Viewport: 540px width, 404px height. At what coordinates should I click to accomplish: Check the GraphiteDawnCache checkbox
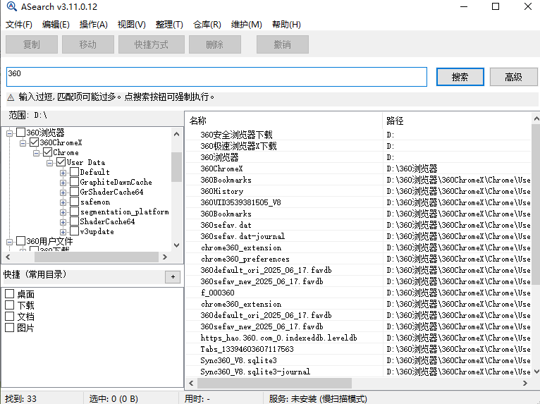pyautogui.click(x=75, y=182)
